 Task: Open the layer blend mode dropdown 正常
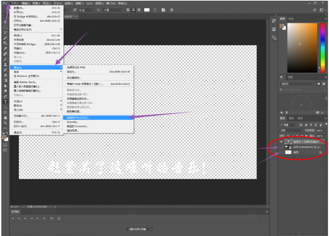(x=291, y=130)
